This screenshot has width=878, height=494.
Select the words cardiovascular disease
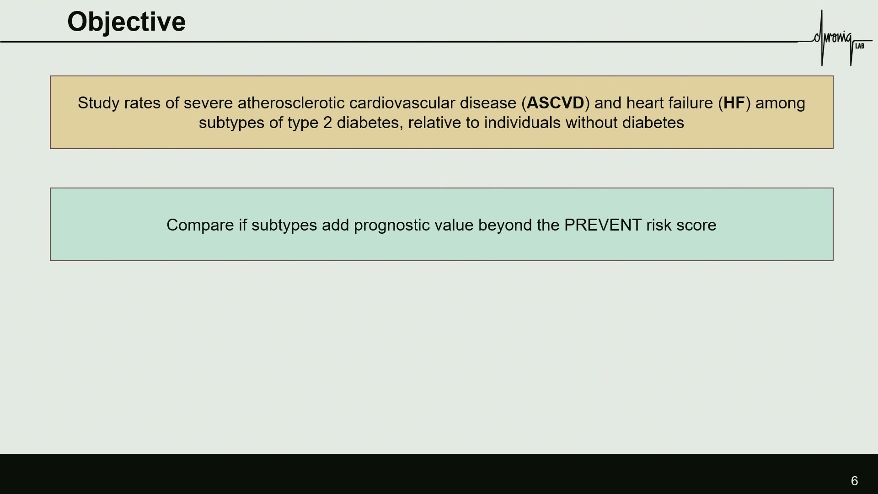point(433,103)
